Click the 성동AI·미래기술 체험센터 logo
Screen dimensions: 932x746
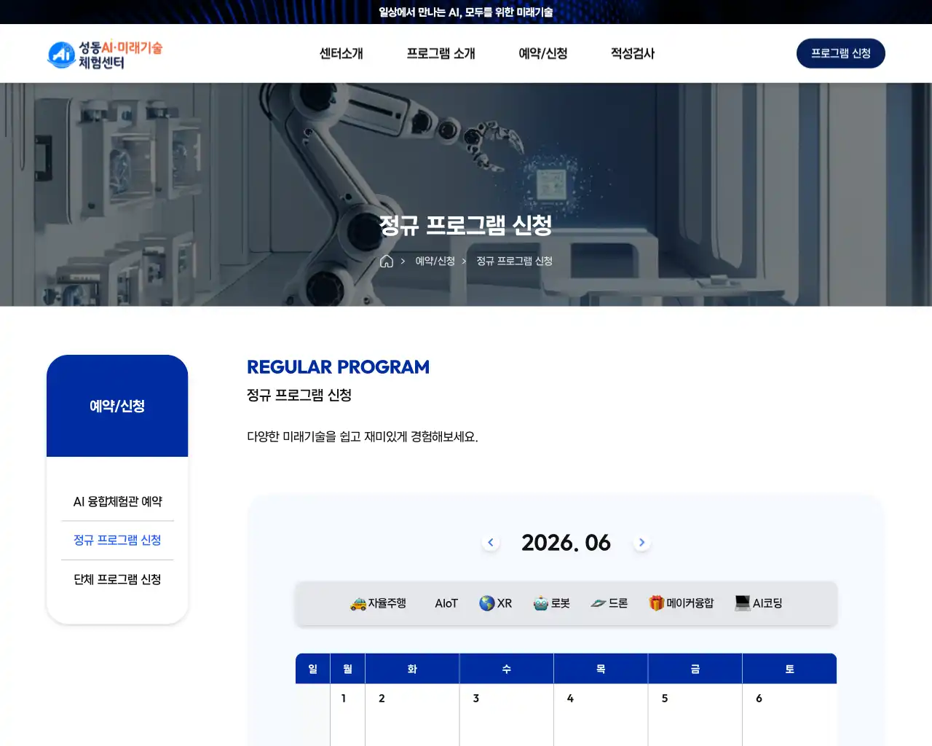tap(105, 55)
